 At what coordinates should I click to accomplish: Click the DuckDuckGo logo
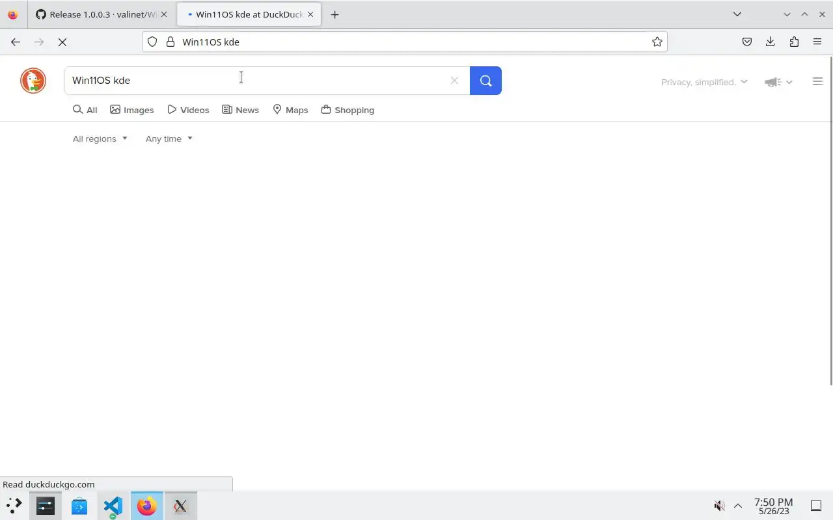(33, 81)
